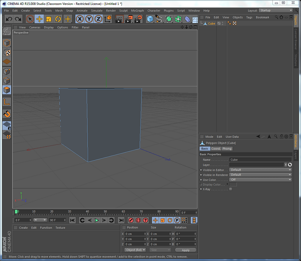Open the Layout Startup dropdown
301x261 pixels.
(276, 10)
